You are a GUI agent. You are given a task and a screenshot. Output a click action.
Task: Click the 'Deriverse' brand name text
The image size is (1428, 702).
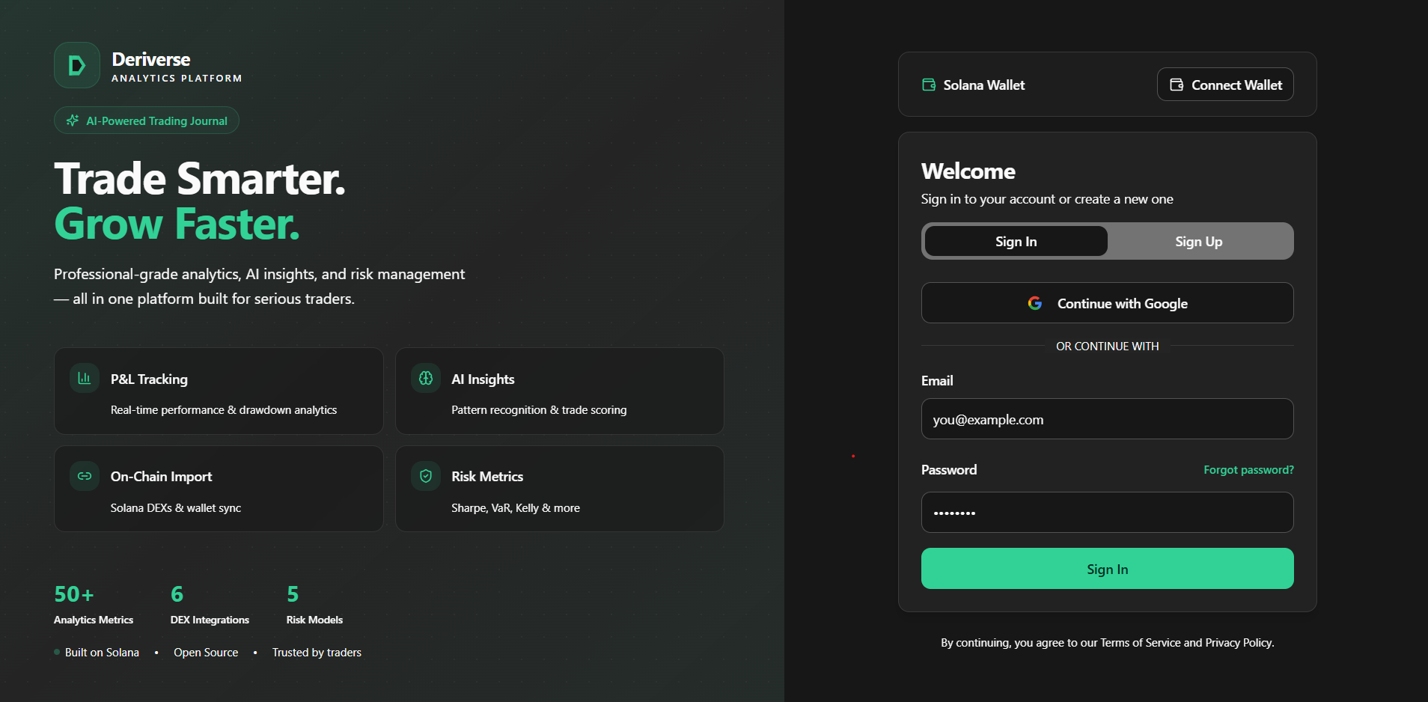pos(150,59)
